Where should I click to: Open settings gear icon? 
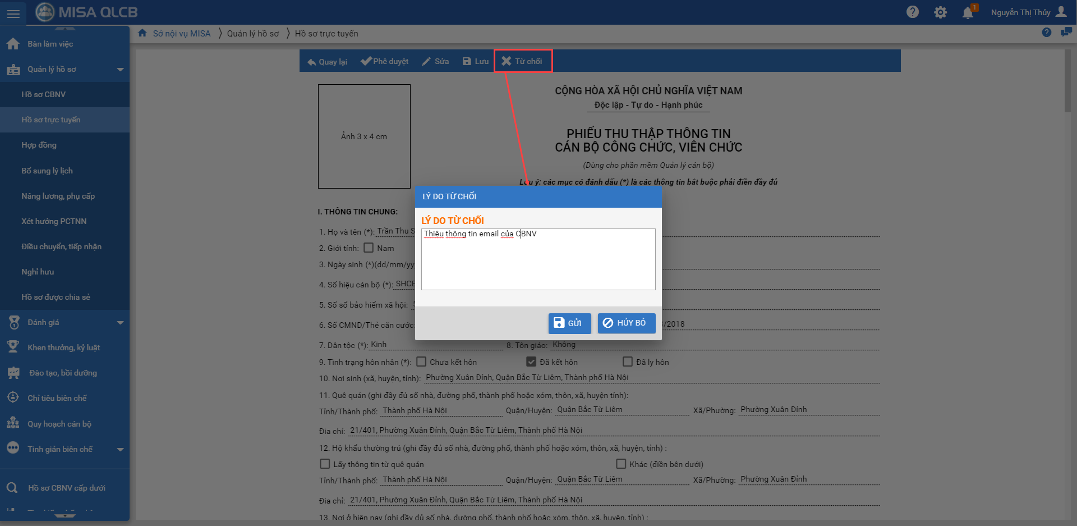[940, 12]
